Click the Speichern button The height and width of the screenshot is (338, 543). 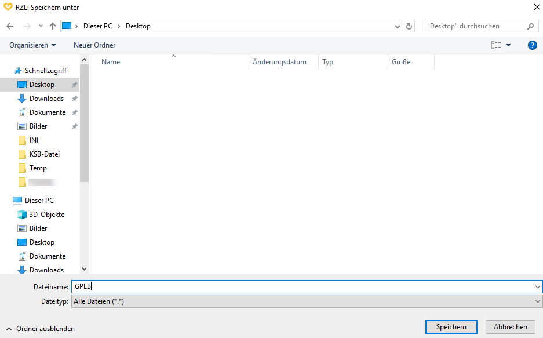[451, 327]
